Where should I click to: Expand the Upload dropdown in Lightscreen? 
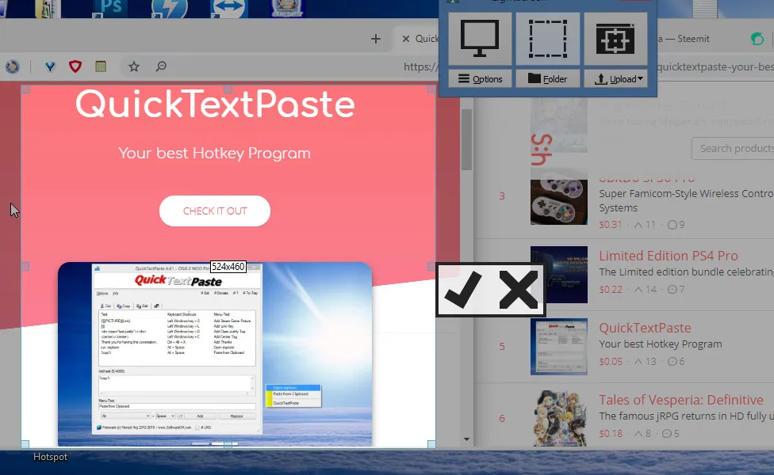pyautogui.click(x=615, y=79)
